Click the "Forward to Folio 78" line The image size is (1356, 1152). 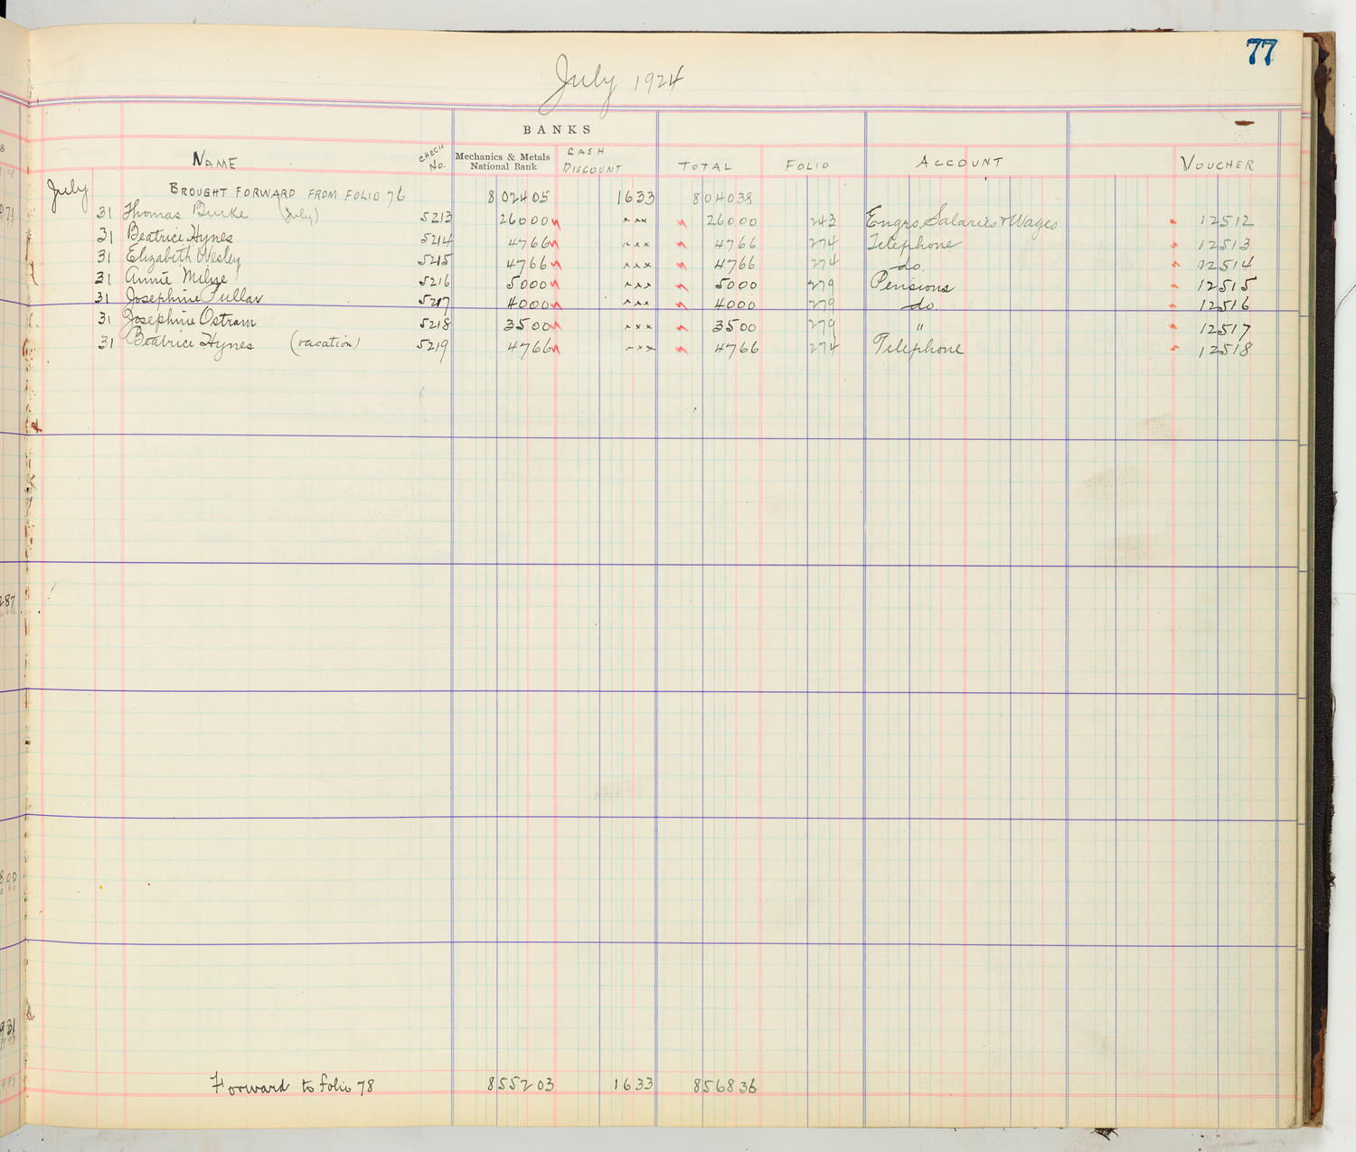(x=293, y=1084)
